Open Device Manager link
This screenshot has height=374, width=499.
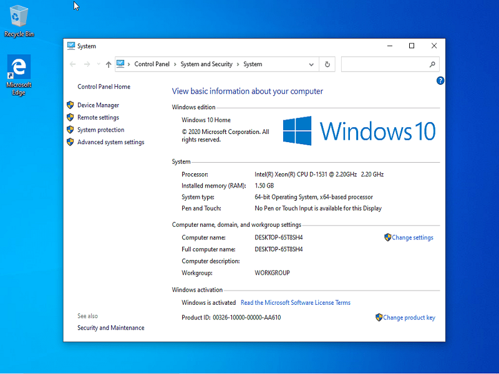[98, 105]
